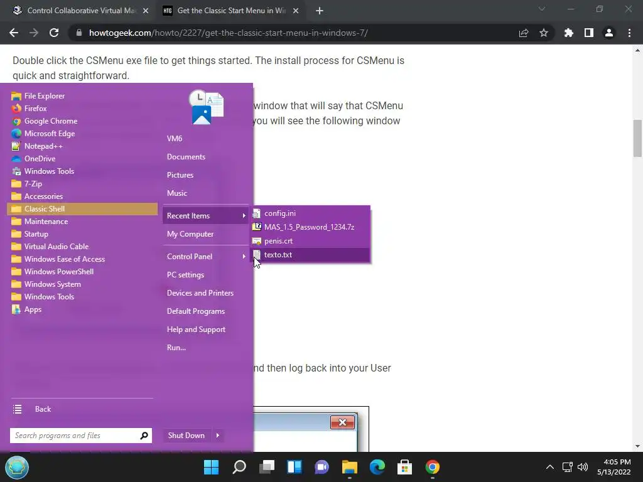Open the Startup folder
Image resolution: width=643 pixels, height=482 pixels.
pyautogui.click(x=82, y=234)
